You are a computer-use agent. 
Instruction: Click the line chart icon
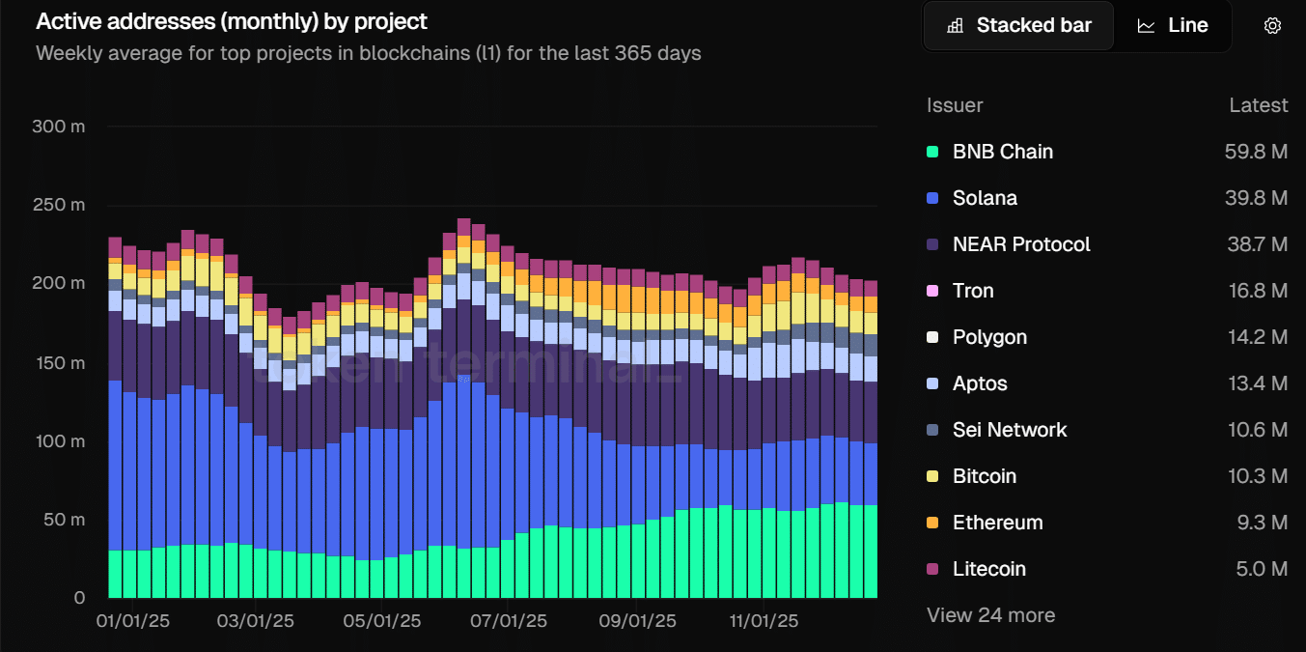point(1146,26)
